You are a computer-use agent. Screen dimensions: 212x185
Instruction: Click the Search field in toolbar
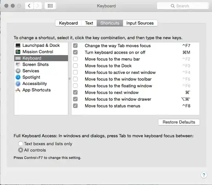(x=183, y=6)
